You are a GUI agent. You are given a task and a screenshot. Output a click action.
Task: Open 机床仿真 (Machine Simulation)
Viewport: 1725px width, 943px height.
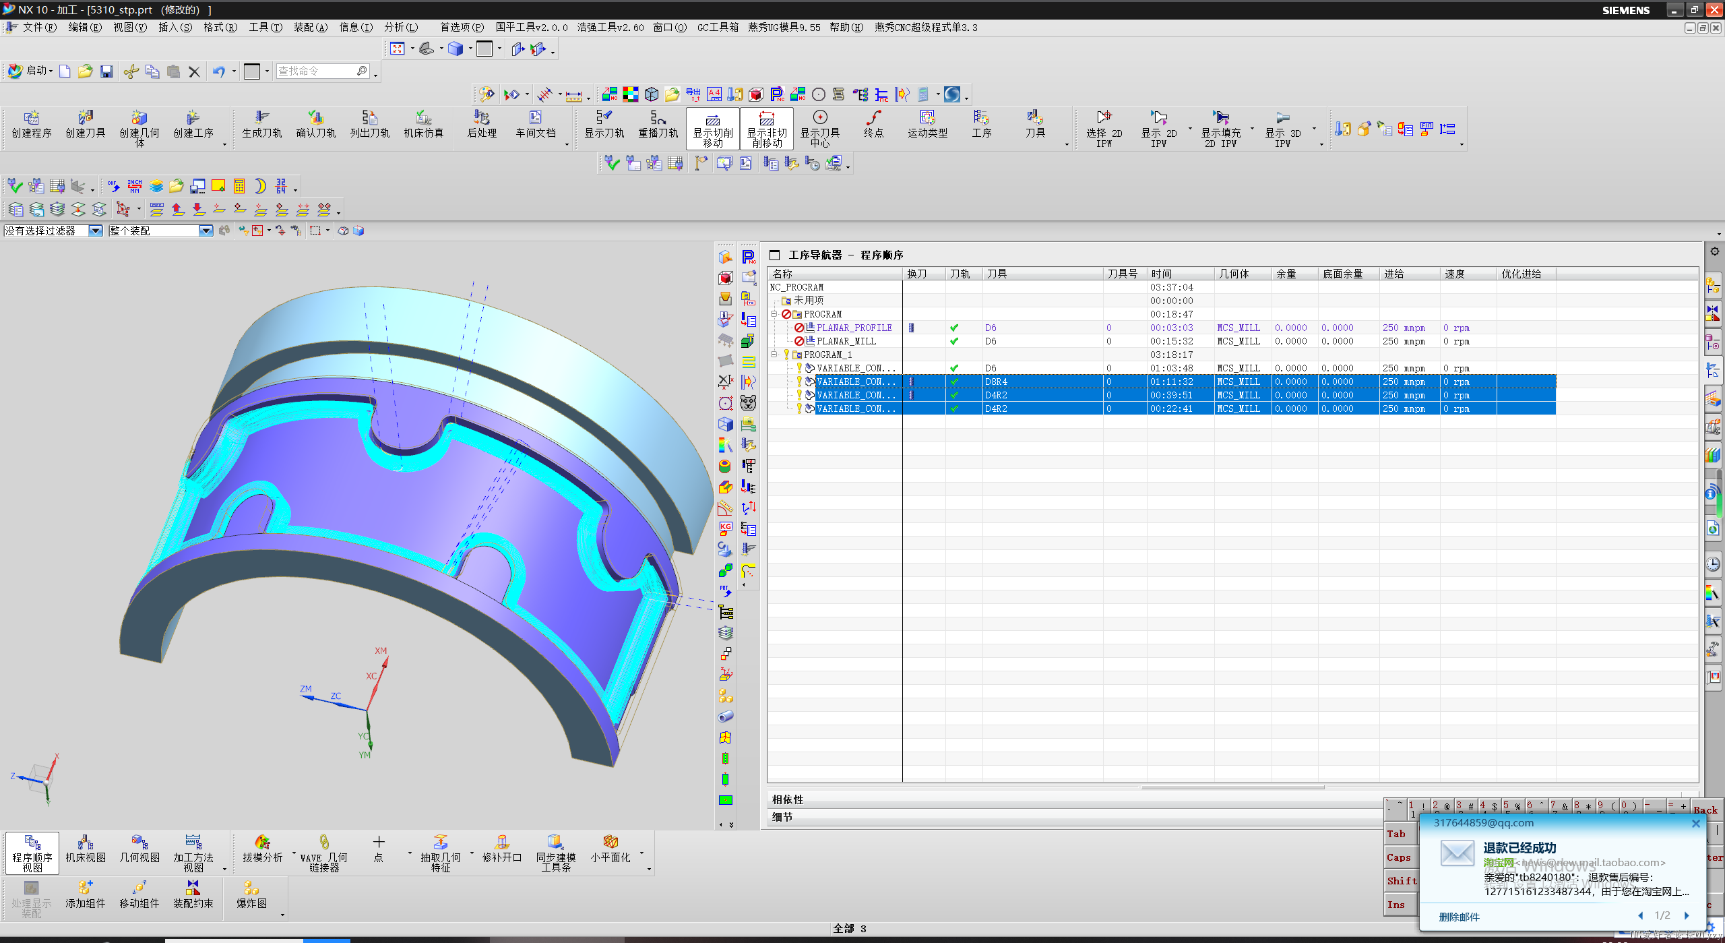(x=424, y=125)
